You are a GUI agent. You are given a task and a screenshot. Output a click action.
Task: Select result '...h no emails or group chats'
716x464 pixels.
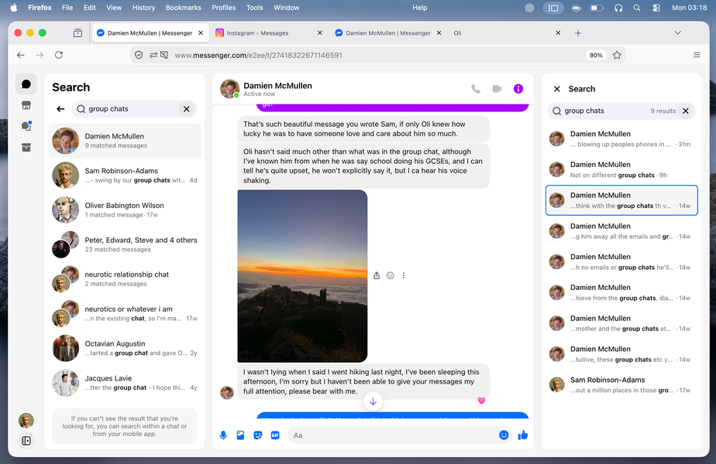coord(621,261)
